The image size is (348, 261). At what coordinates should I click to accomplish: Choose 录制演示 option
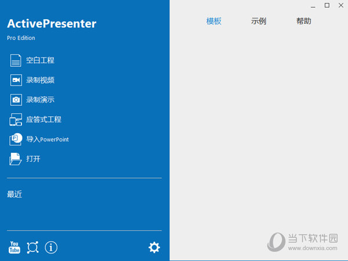pyautogui.click(x=40, y=99)
